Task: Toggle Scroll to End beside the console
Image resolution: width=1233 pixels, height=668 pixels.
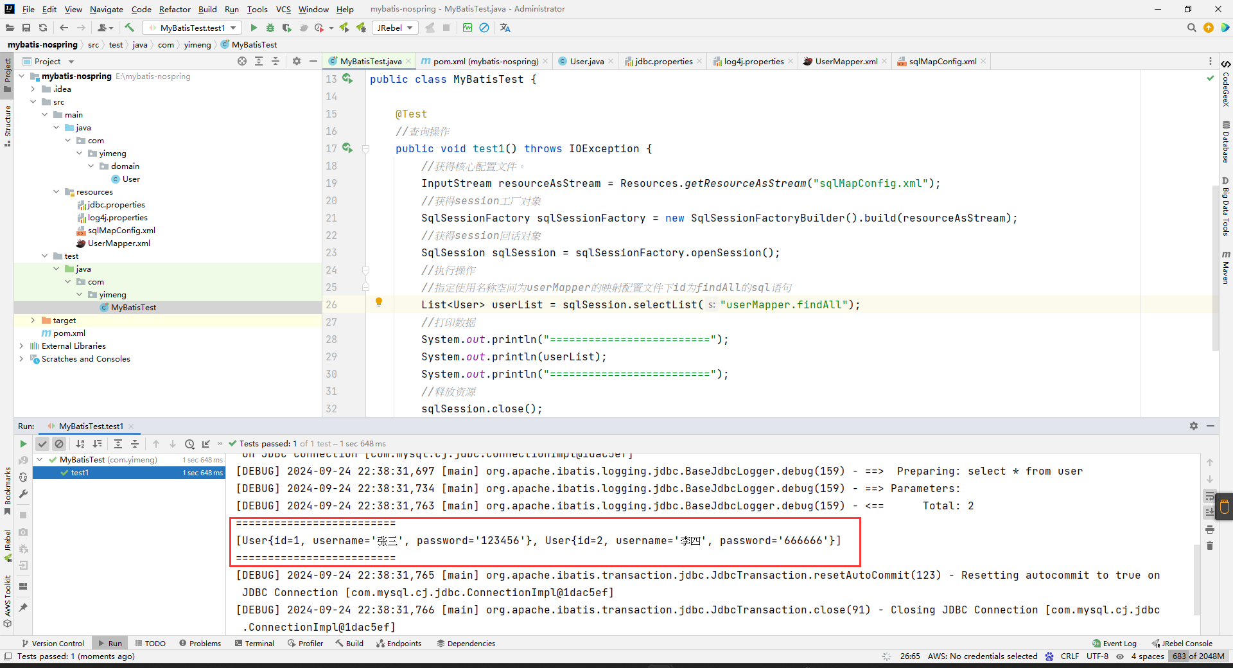Action: click(1210, 513)
